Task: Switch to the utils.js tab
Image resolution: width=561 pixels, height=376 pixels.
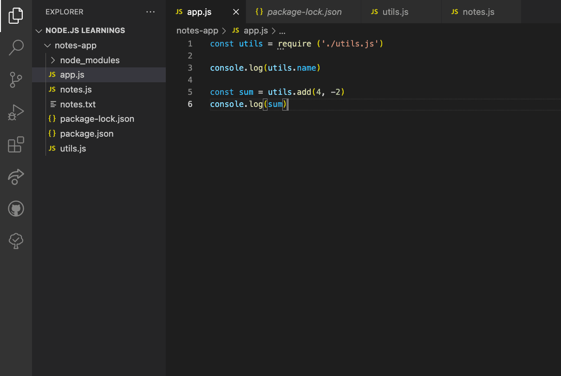Action: (395, 12)
